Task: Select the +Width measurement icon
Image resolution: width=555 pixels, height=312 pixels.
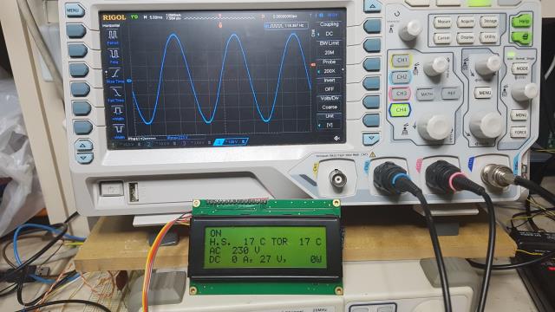Action: pos(118,114)
